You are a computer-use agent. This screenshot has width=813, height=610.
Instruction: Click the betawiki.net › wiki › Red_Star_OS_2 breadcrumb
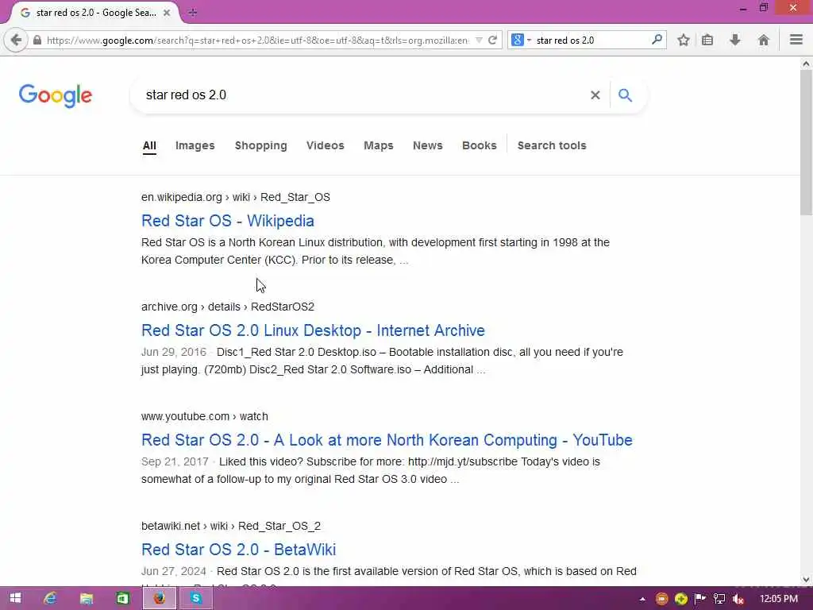point(231,526)
